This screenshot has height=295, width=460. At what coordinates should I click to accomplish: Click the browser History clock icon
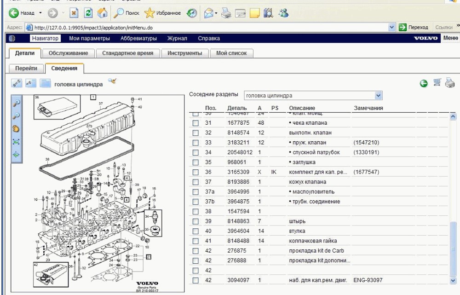click(191, 13)
